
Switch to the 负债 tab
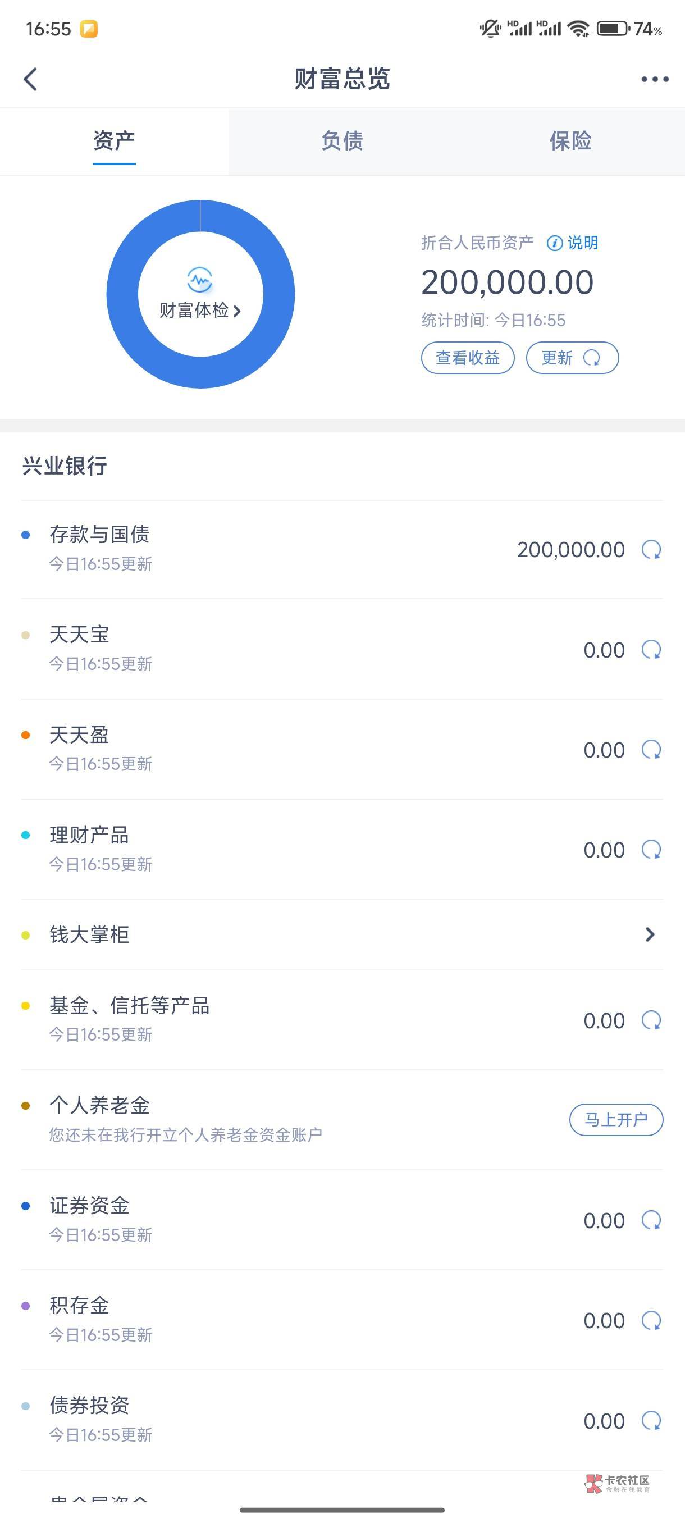click(x=342, y=141)
